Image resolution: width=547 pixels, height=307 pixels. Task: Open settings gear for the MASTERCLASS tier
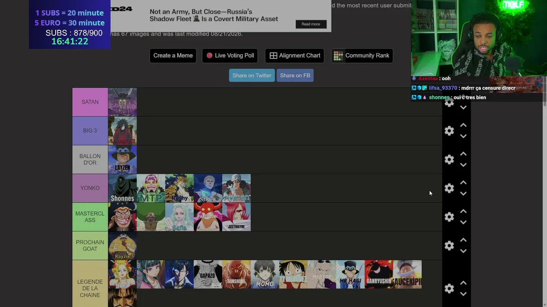tap(449, 217)
